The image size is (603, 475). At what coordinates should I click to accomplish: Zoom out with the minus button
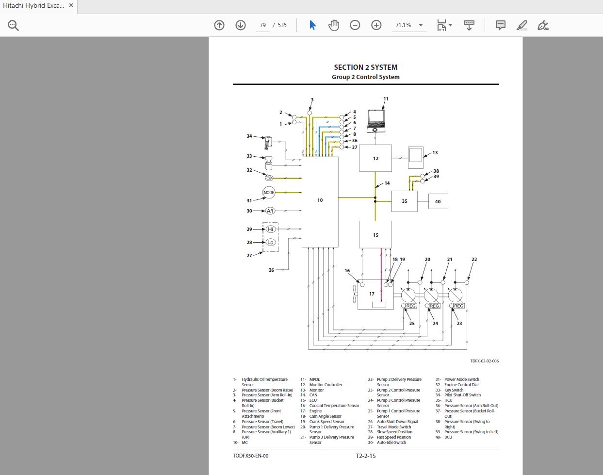(355, 25)
